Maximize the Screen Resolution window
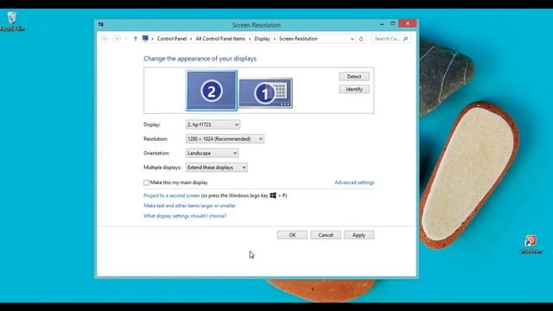The width and height of the screenshot is (553, 311). tap(393, 23)
